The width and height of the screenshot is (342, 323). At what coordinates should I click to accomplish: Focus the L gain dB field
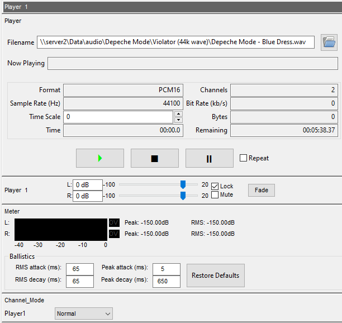[88, 185]
